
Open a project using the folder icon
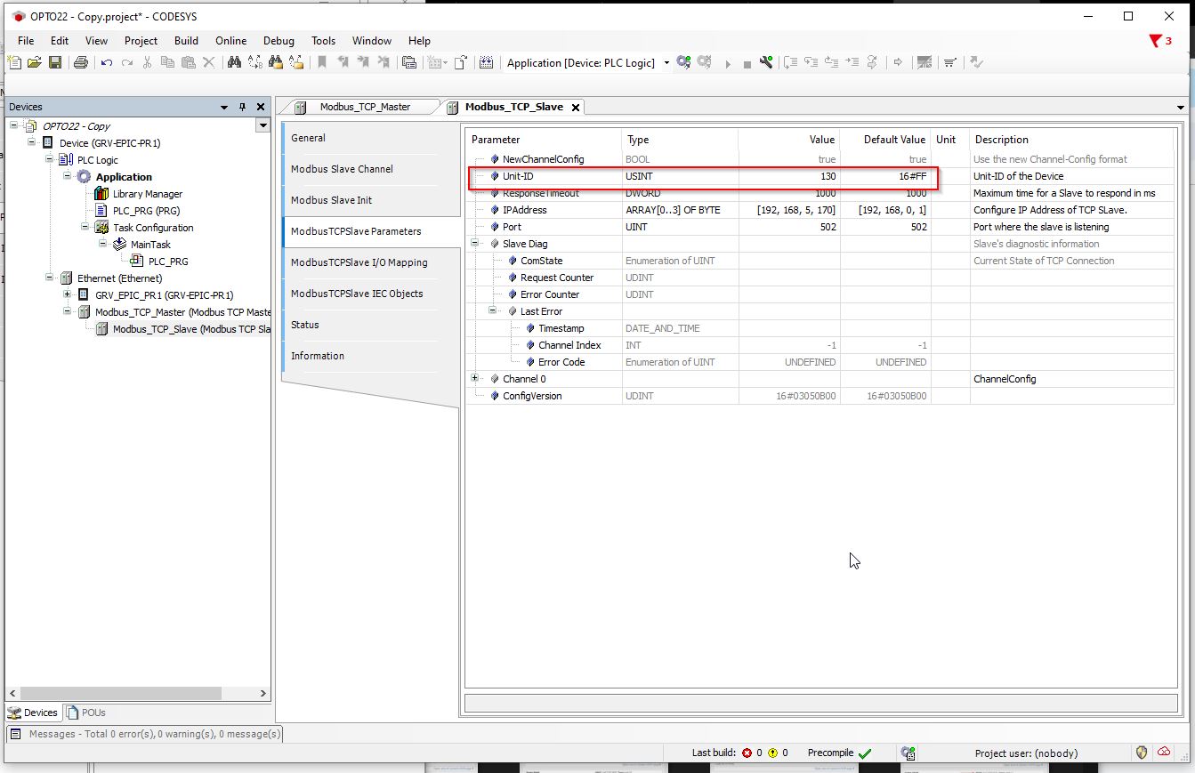35,62
